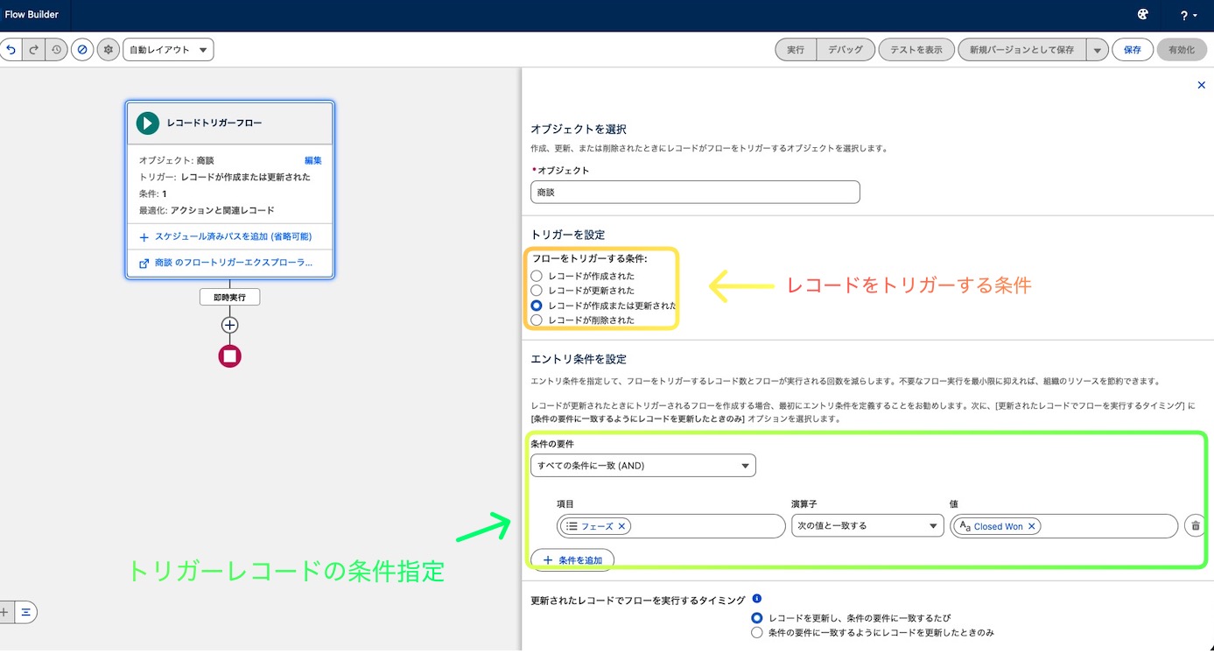Image resolution: width=1214 pixels, height=654 pixels.
Task: Click the external link icon for フロートリガーエクスプローラ
Action: pyautogui.click(x=144, y=263)
